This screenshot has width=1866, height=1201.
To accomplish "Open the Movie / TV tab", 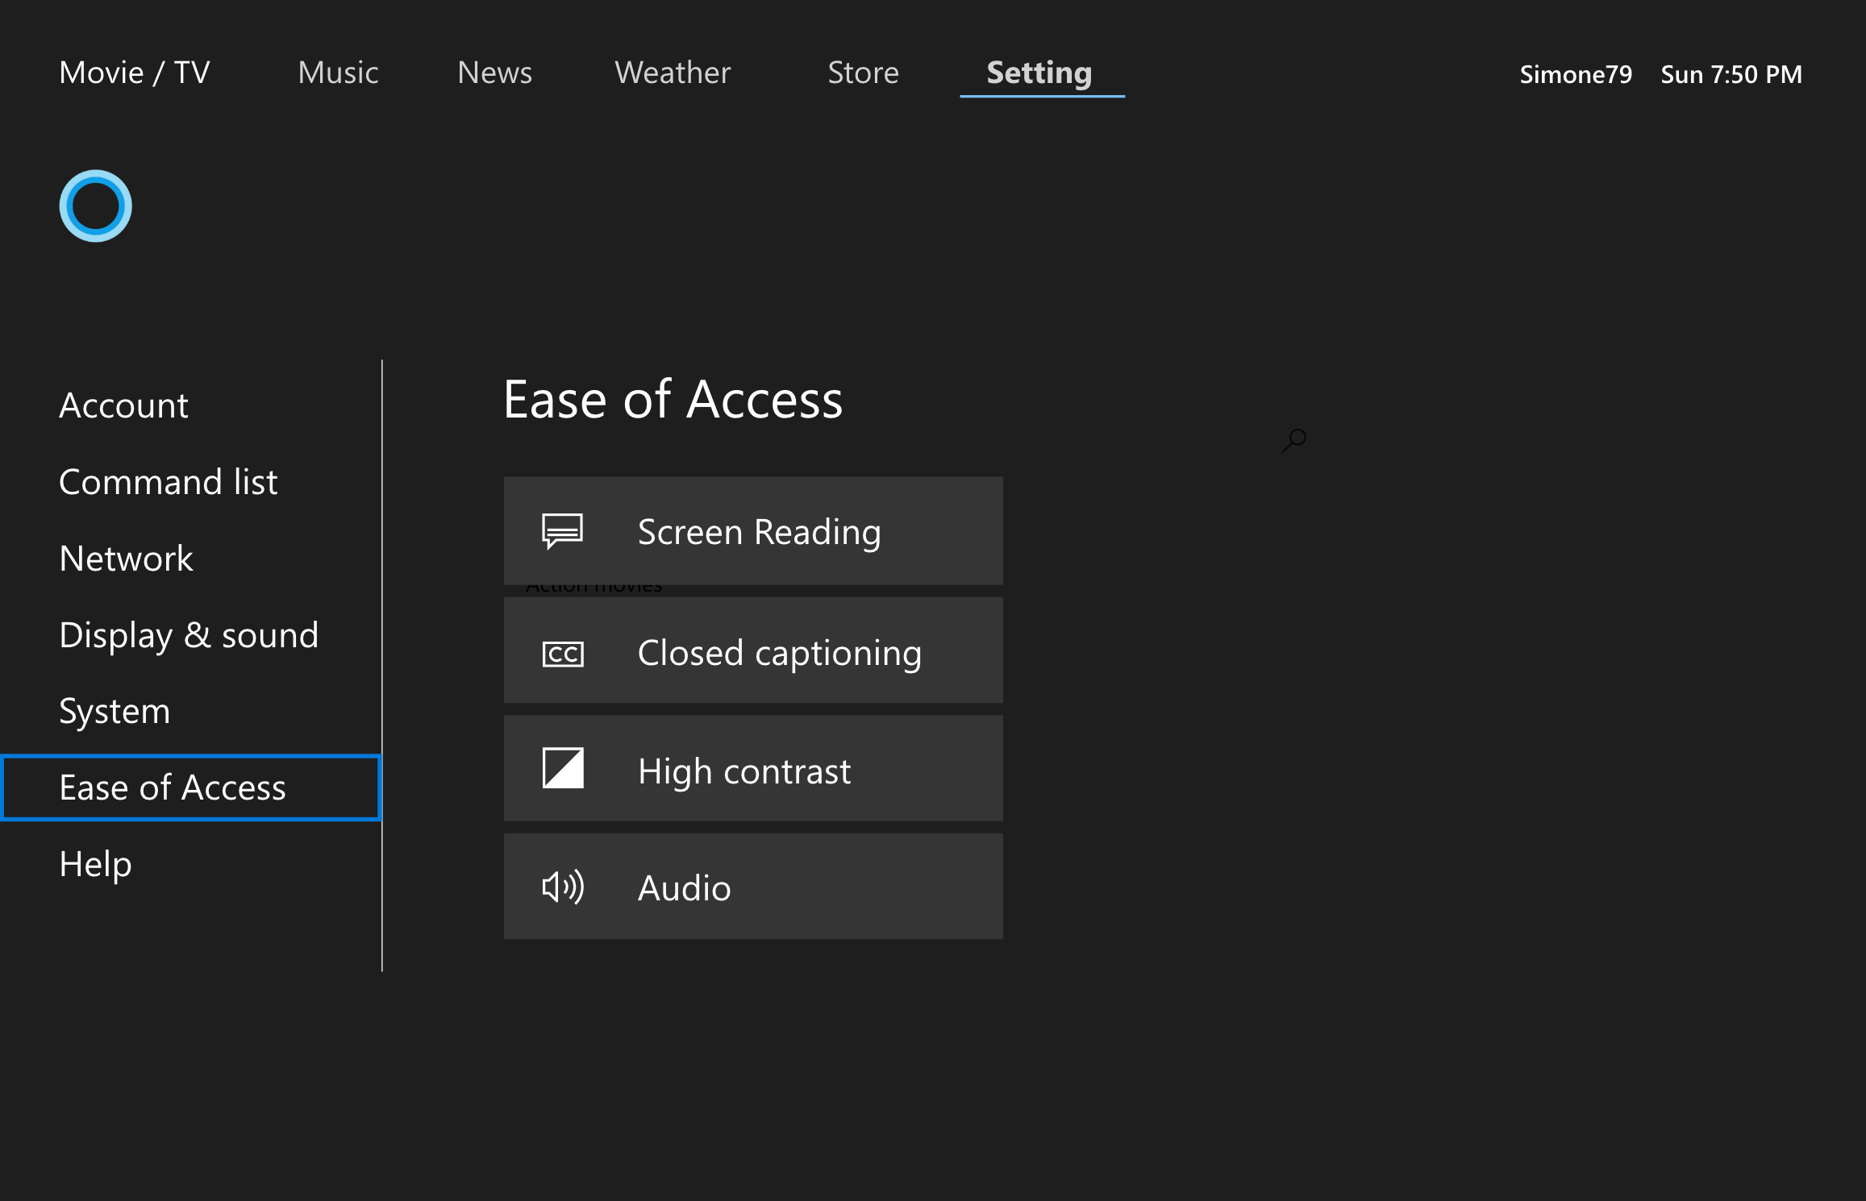I will click(x=135, y=73).
